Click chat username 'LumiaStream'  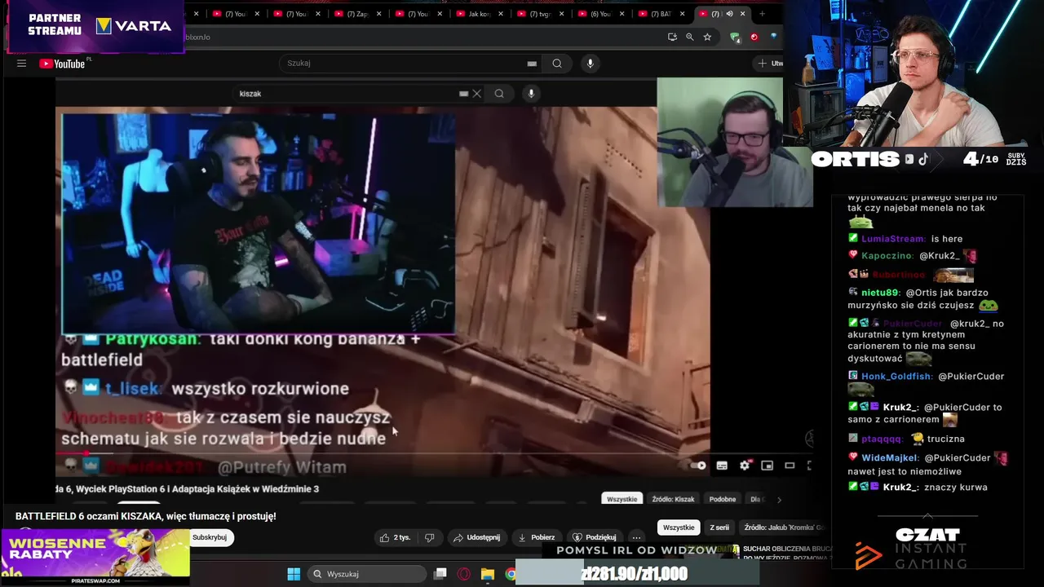tap(893, 239)
